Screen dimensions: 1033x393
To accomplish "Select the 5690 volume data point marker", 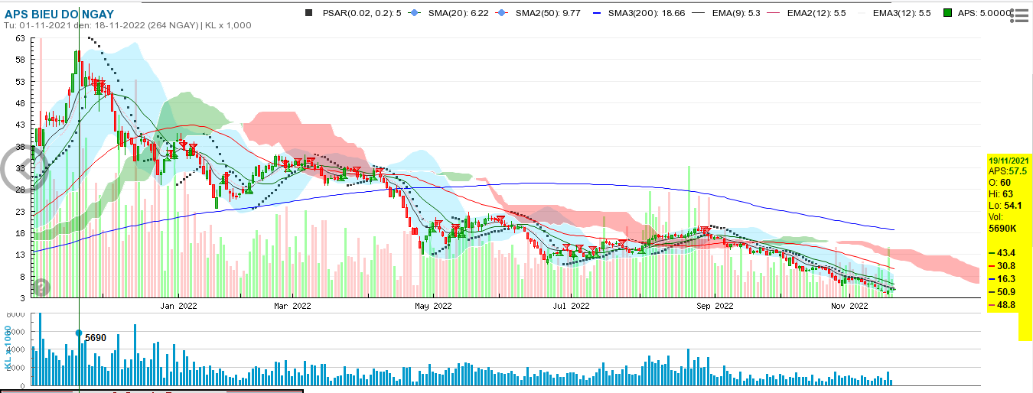I will pyautogui.click(x=79, y=333).
